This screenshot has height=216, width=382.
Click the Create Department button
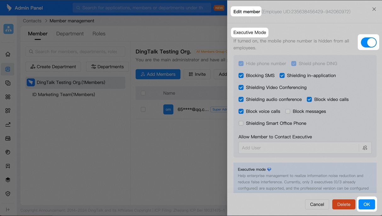pos(53,67)
